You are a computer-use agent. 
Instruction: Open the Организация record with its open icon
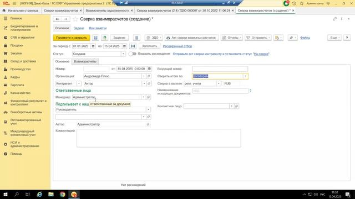[x=149, y=76]
